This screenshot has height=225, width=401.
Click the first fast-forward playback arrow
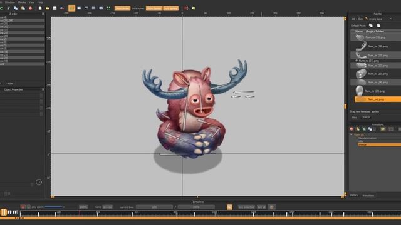pyautogui.click(x=10, y=212)
